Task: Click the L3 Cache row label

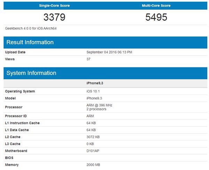Action: point(13,144)
